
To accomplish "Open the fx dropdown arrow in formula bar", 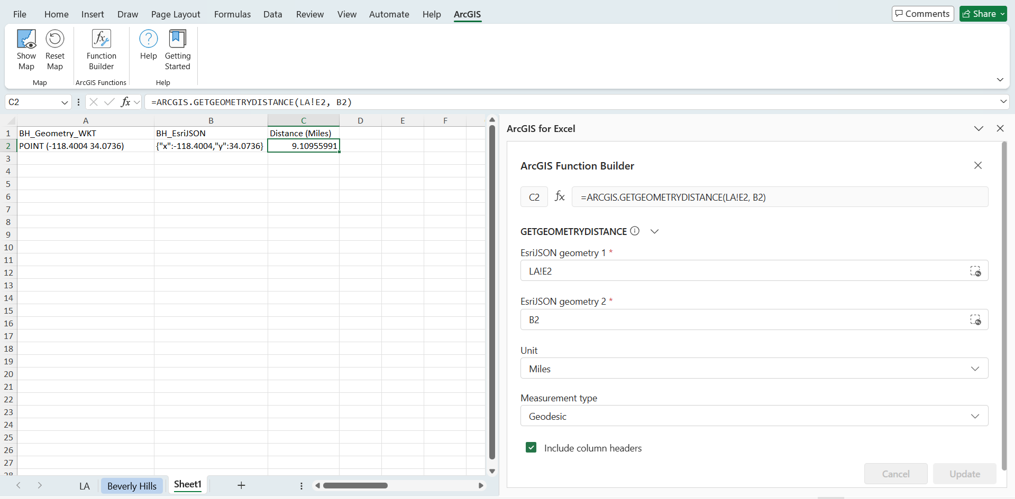I will (x=137, y=102).
